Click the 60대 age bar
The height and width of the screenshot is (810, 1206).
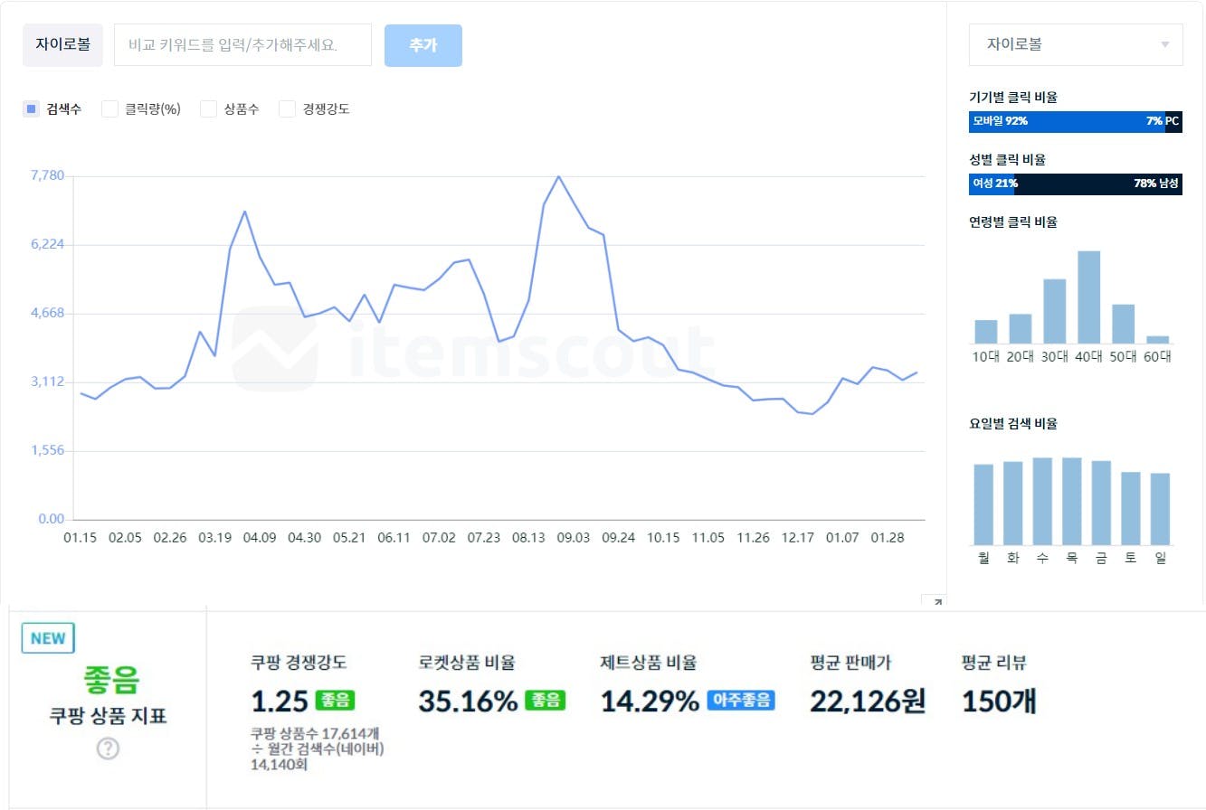(x=1158, y=340)
